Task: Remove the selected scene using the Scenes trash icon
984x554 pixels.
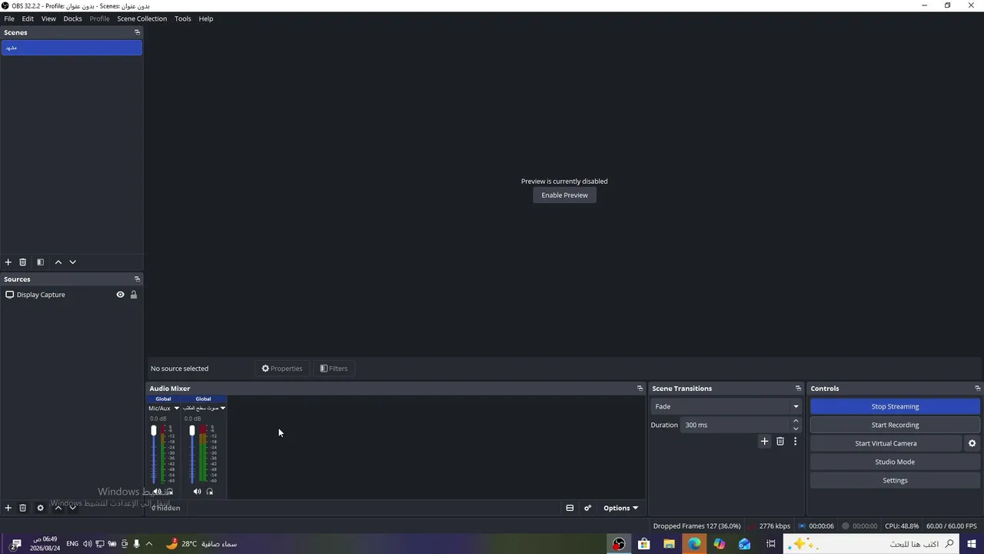Action: click(x=22, y=262)
